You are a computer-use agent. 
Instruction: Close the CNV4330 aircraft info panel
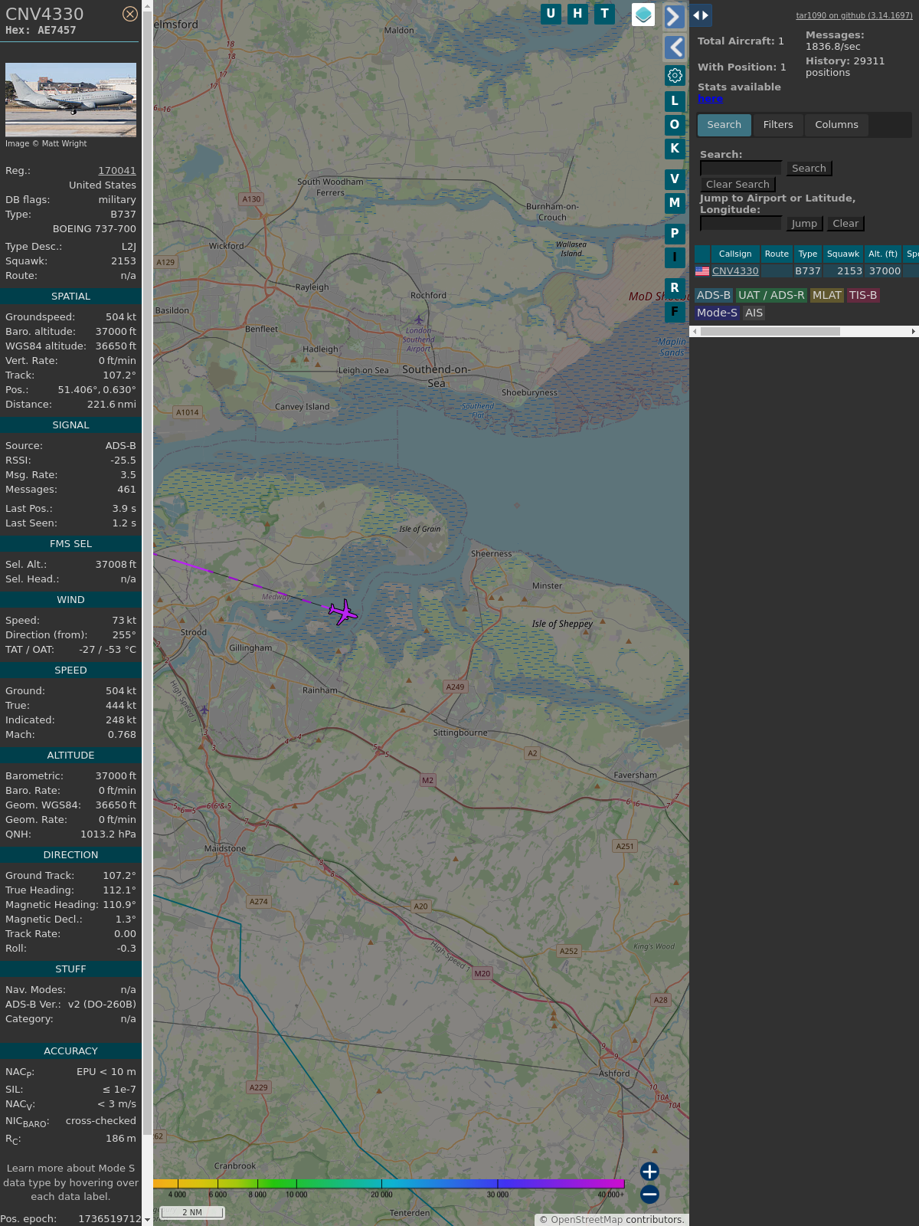130,14
